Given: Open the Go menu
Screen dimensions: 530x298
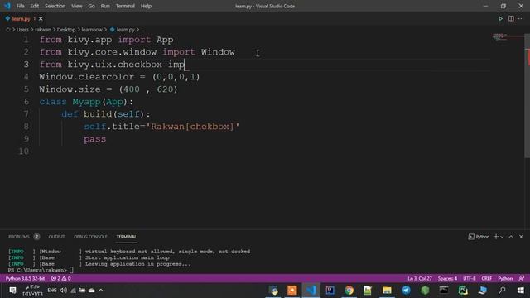Looking at the screenshot, I should tap(91, 6).
